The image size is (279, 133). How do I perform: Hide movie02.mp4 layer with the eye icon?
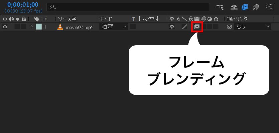pyautogui.click(x=5, y=27)
